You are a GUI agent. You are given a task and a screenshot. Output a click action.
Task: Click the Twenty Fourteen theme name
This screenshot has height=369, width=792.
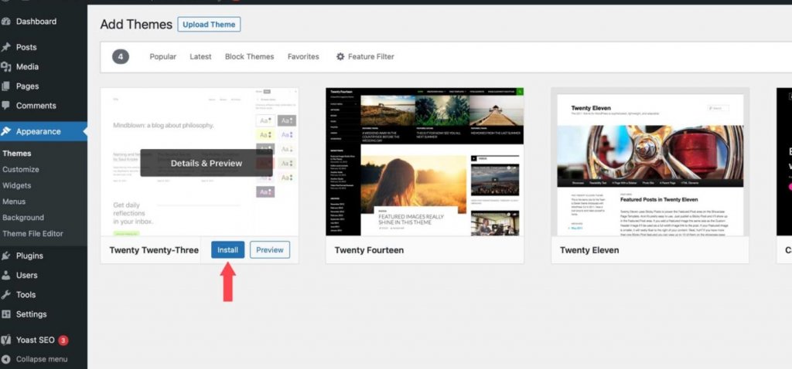coord(369,250)
